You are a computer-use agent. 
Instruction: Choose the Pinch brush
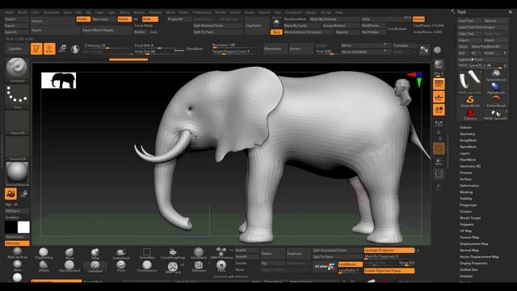pos(121,266)
